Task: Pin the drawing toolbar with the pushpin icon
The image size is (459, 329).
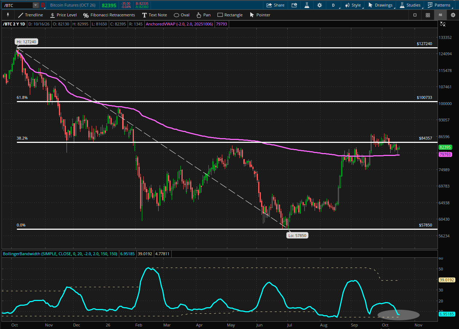Action: 7,15
